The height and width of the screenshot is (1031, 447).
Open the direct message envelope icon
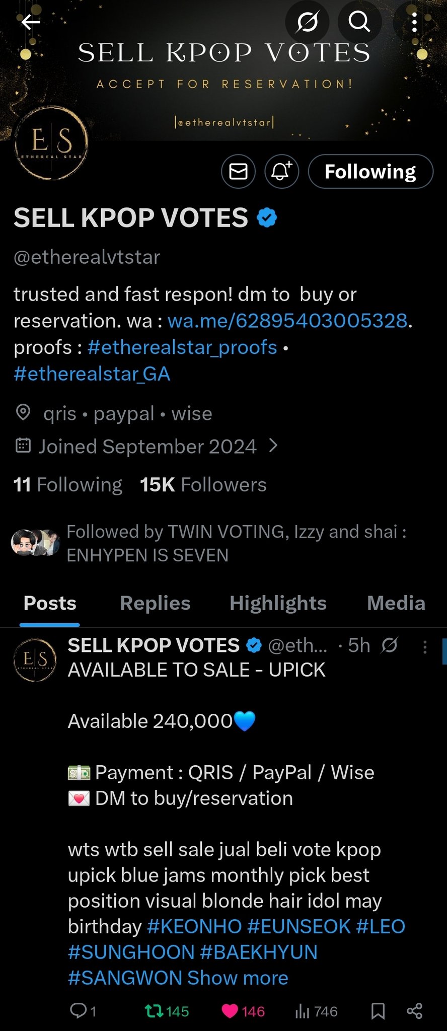(238, 172)
